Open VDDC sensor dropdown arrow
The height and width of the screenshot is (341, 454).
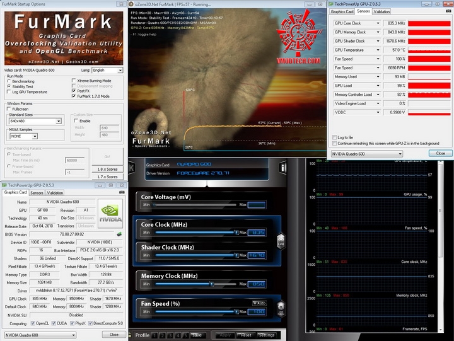(x=378, y=112)
